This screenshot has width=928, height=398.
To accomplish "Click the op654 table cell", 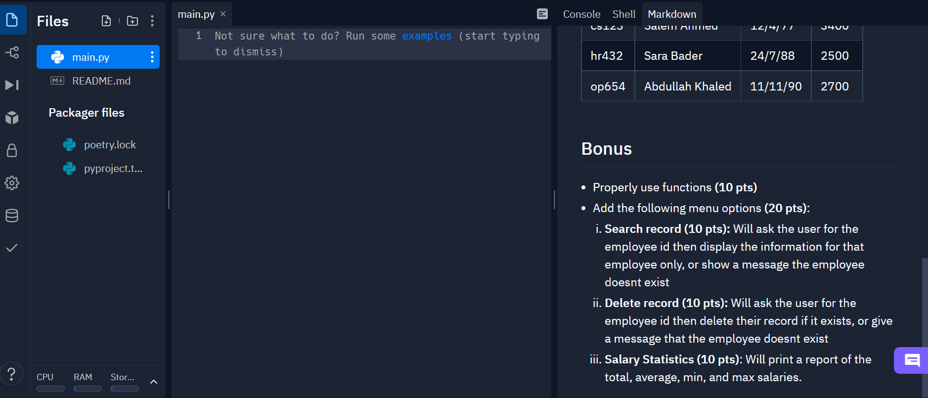I will pyautogui.click(x=608, y=86).
